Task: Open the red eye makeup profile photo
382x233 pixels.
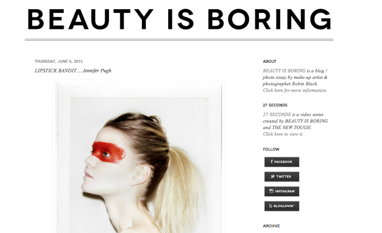Action: tap(139, 157)
